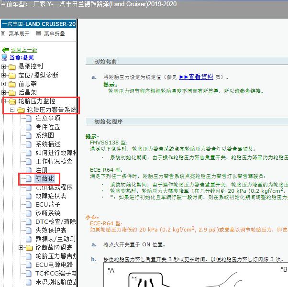
Task: Collapse the 轮胎压力监控 tree node
Action: point(4,101)
